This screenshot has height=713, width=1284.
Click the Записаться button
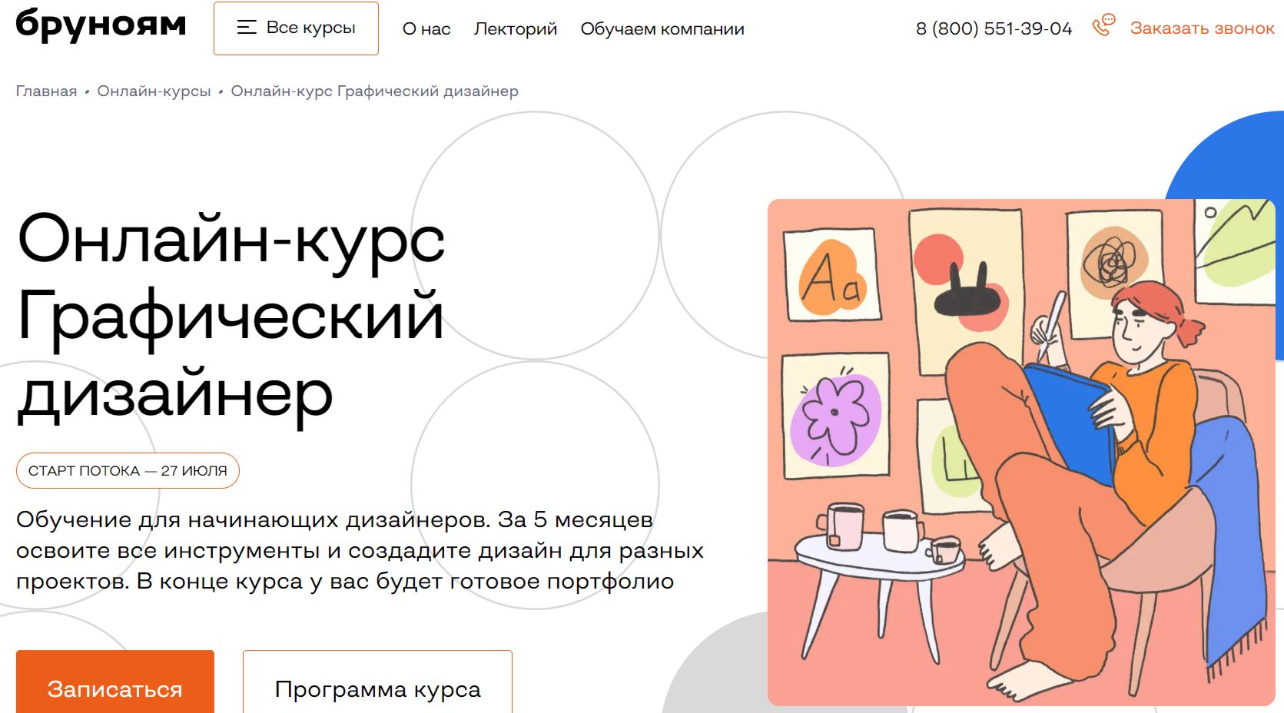click(x=115, y=682)
